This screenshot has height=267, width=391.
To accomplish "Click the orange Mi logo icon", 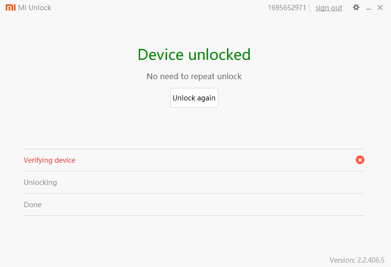I will click(11, 8).
